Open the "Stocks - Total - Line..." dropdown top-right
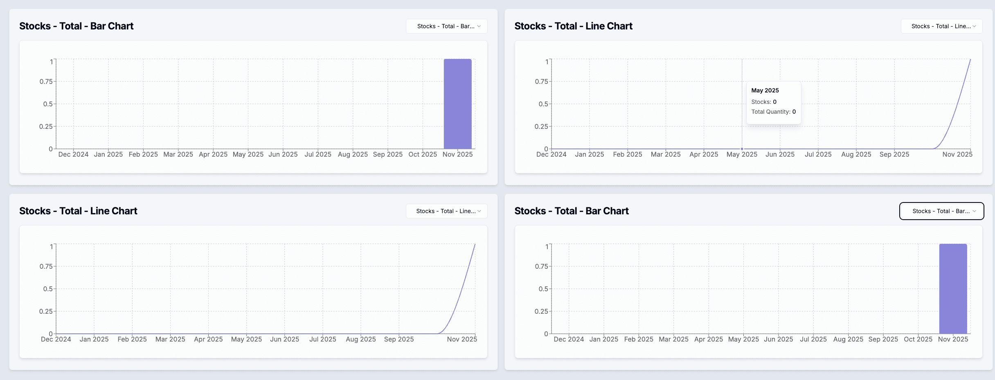This screenshot has width=995, height=380. pyautogui.click(x=941, y=26)
